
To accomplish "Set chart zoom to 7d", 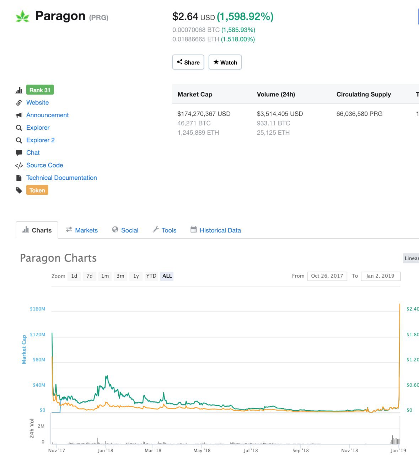I will click(x=90, y=276).
